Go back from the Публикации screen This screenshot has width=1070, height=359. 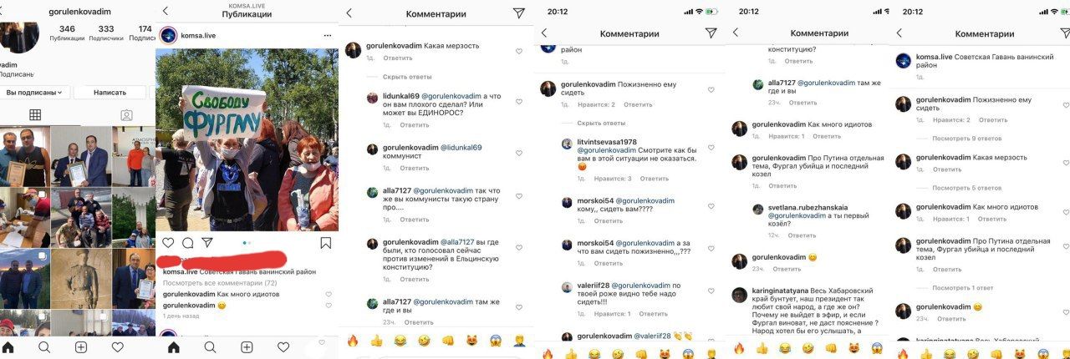click(x=166, y=11)
